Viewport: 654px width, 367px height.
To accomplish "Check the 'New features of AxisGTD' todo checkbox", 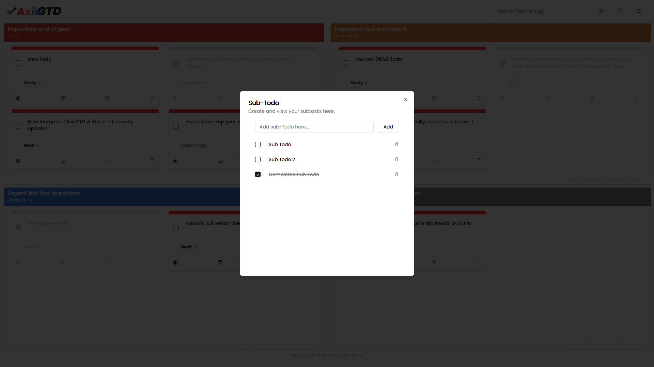I will [x=18, y=126].
